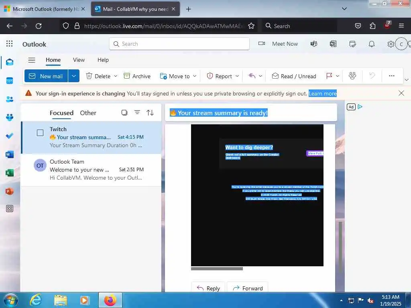Switch to the Microsoft Outlook browser tab
The image size is (411, 308).
click(45, 9)
